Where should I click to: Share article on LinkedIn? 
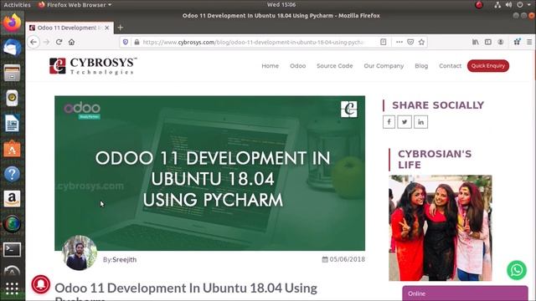(x=420, y=122)
